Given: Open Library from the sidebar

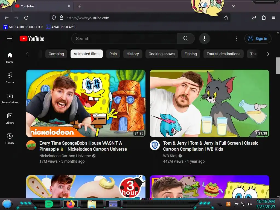Looking at the screenshot, I should point(10,118).
